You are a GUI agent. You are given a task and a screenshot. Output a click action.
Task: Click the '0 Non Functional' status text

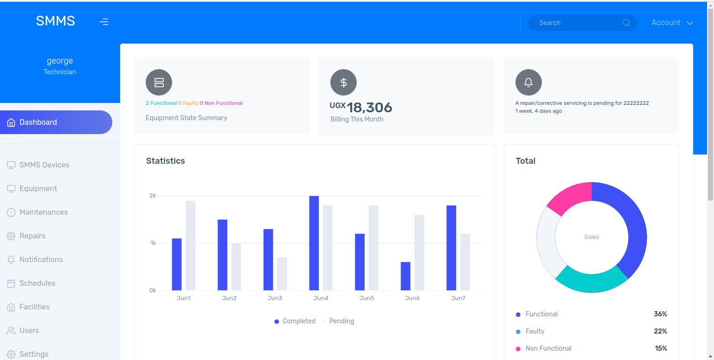(x=221, y=103)
